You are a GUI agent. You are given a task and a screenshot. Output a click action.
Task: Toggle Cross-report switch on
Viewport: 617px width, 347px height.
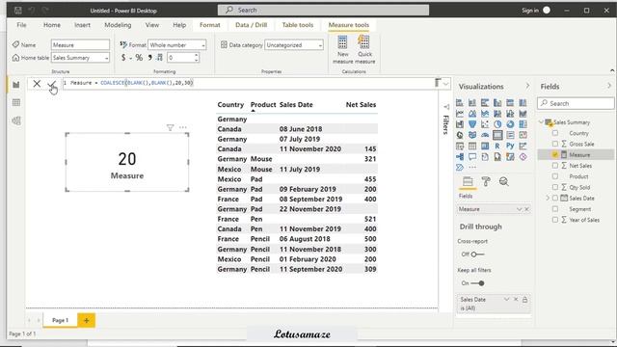pos(477,254)
